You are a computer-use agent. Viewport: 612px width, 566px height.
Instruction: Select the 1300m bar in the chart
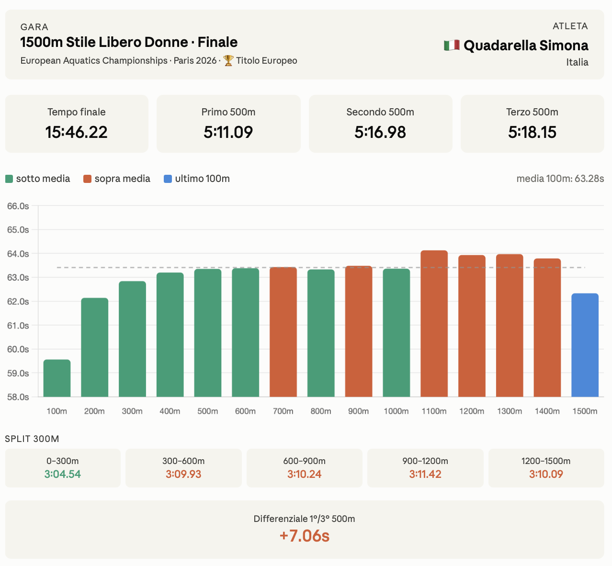510,326
